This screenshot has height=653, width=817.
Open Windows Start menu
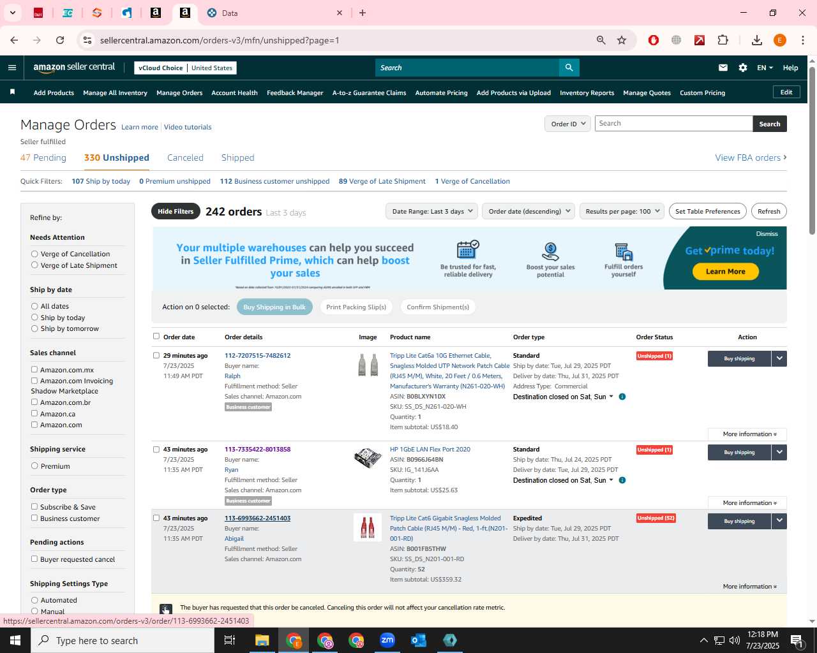15,640
